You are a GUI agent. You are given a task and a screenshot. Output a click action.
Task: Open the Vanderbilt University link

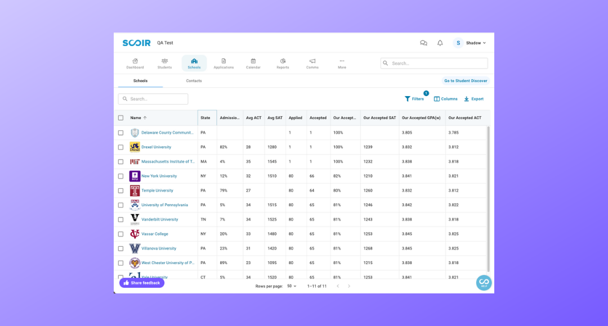pos(160,220)
